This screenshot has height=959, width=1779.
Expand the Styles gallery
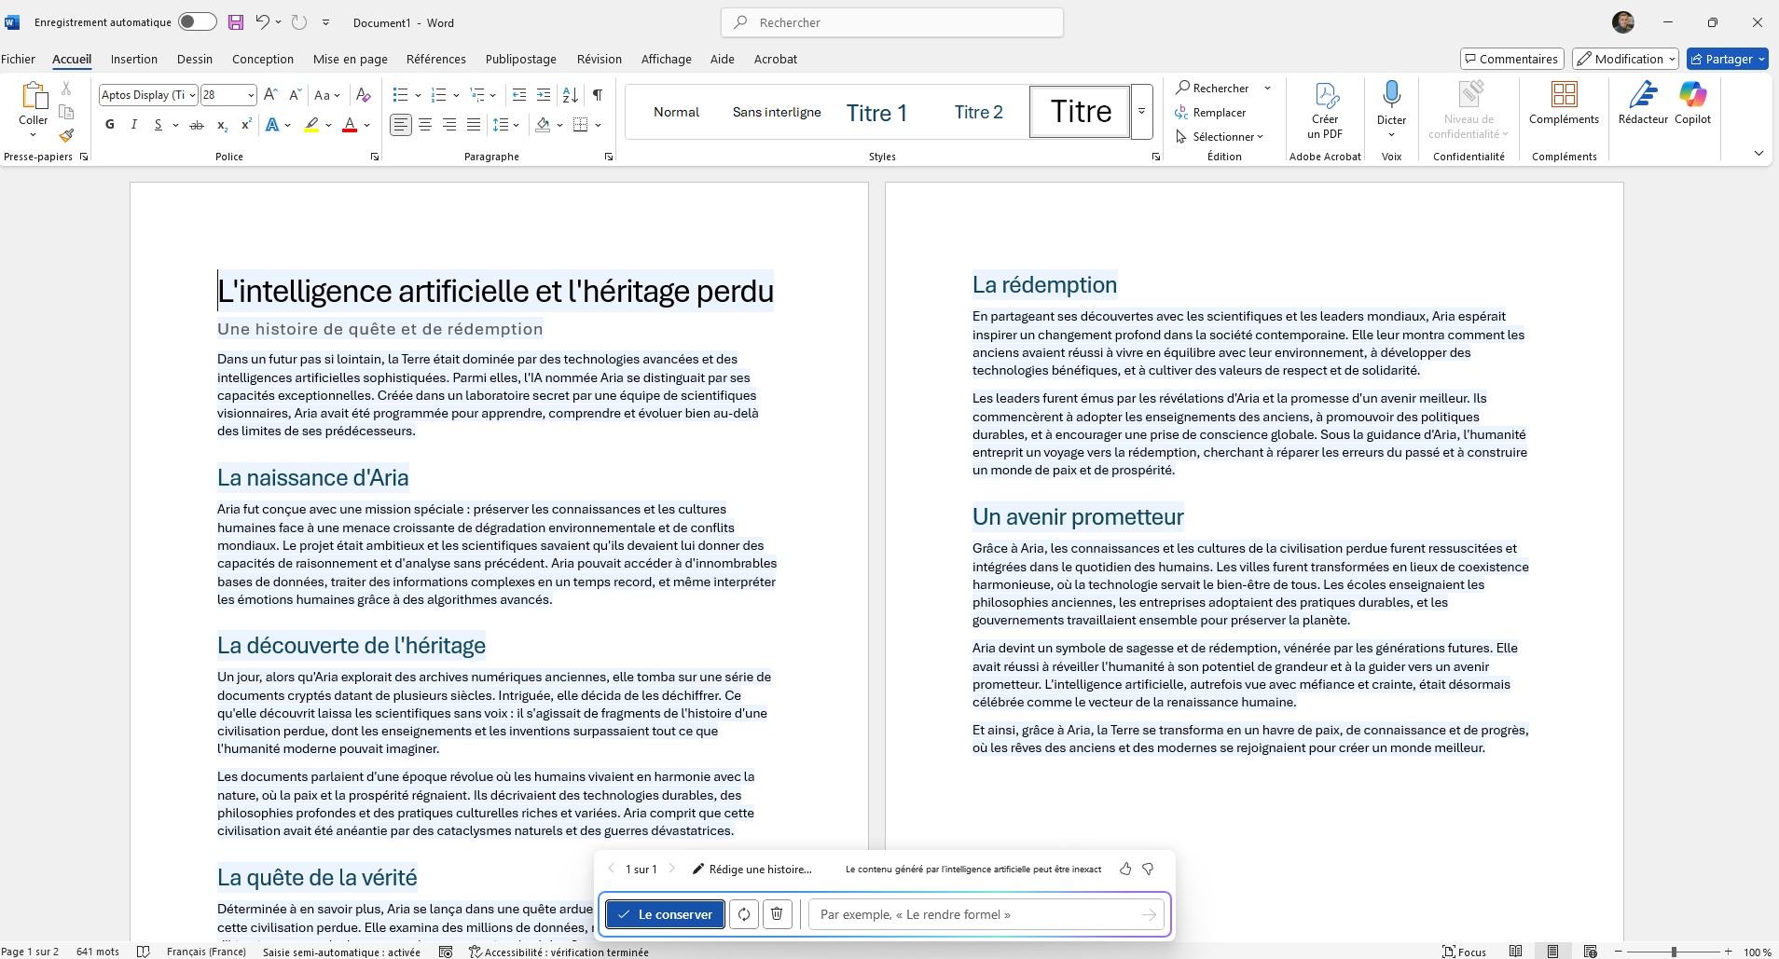[x=1141, y=112]
